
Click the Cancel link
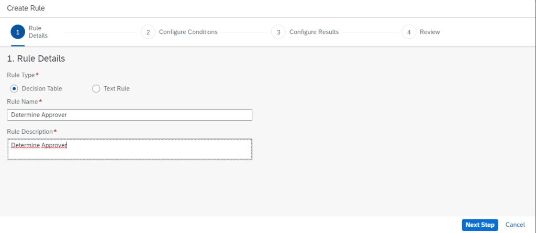[515, 225]
